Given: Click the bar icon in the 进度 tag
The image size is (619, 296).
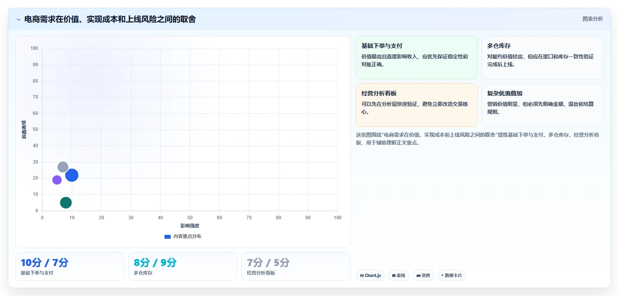Looking at the screenshot, I should [x=418, y=275].
